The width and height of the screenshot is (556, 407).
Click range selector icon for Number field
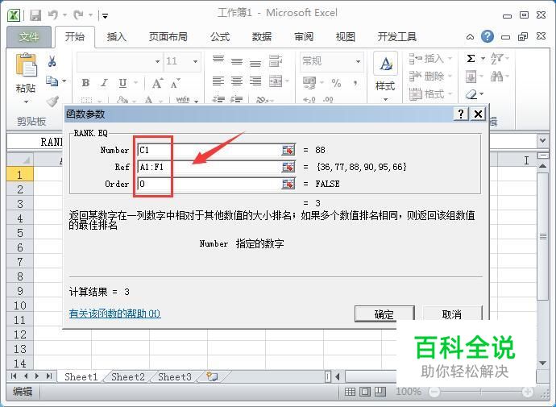pyautogui.click(x=288, y=150)
